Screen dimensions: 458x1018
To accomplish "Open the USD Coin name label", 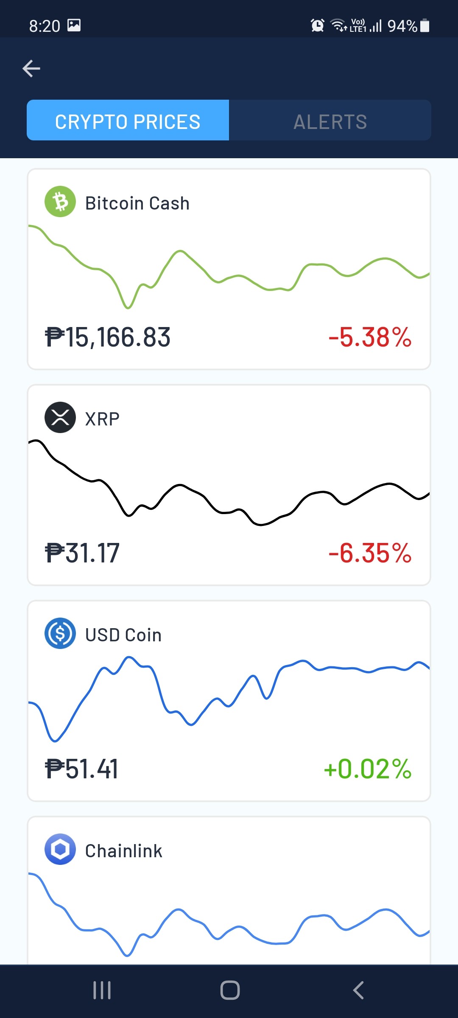I will point(123,635).
